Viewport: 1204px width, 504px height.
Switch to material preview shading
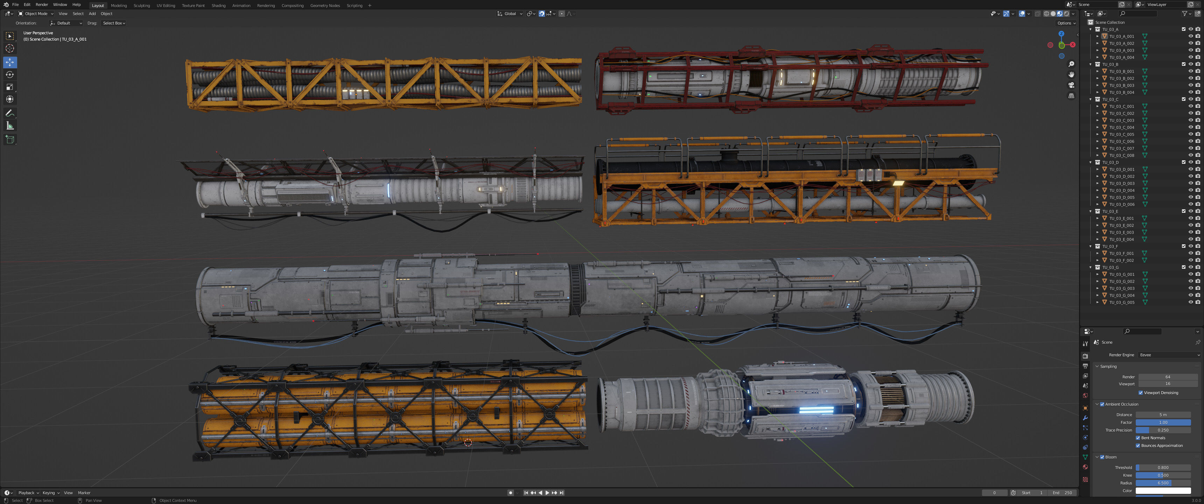pyautogui.click(x=1059, y=14)
